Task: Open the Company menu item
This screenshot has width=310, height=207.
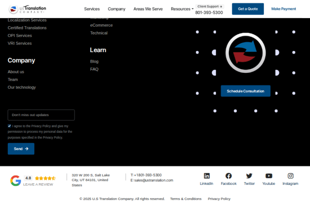Action: click(116, 9)
